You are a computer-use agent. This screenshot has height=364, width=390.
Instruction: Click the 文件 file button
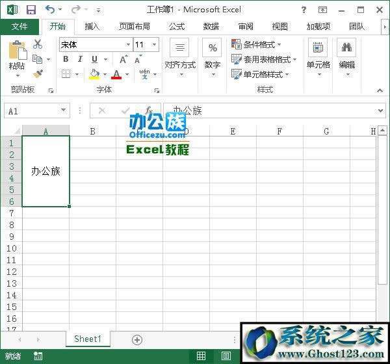(19, 27)
